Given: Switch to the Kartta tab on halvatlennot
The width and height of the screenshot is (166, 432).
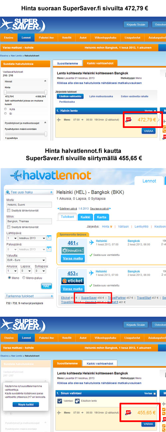Looking at the screenshot, I should click(x=101, y=217).
